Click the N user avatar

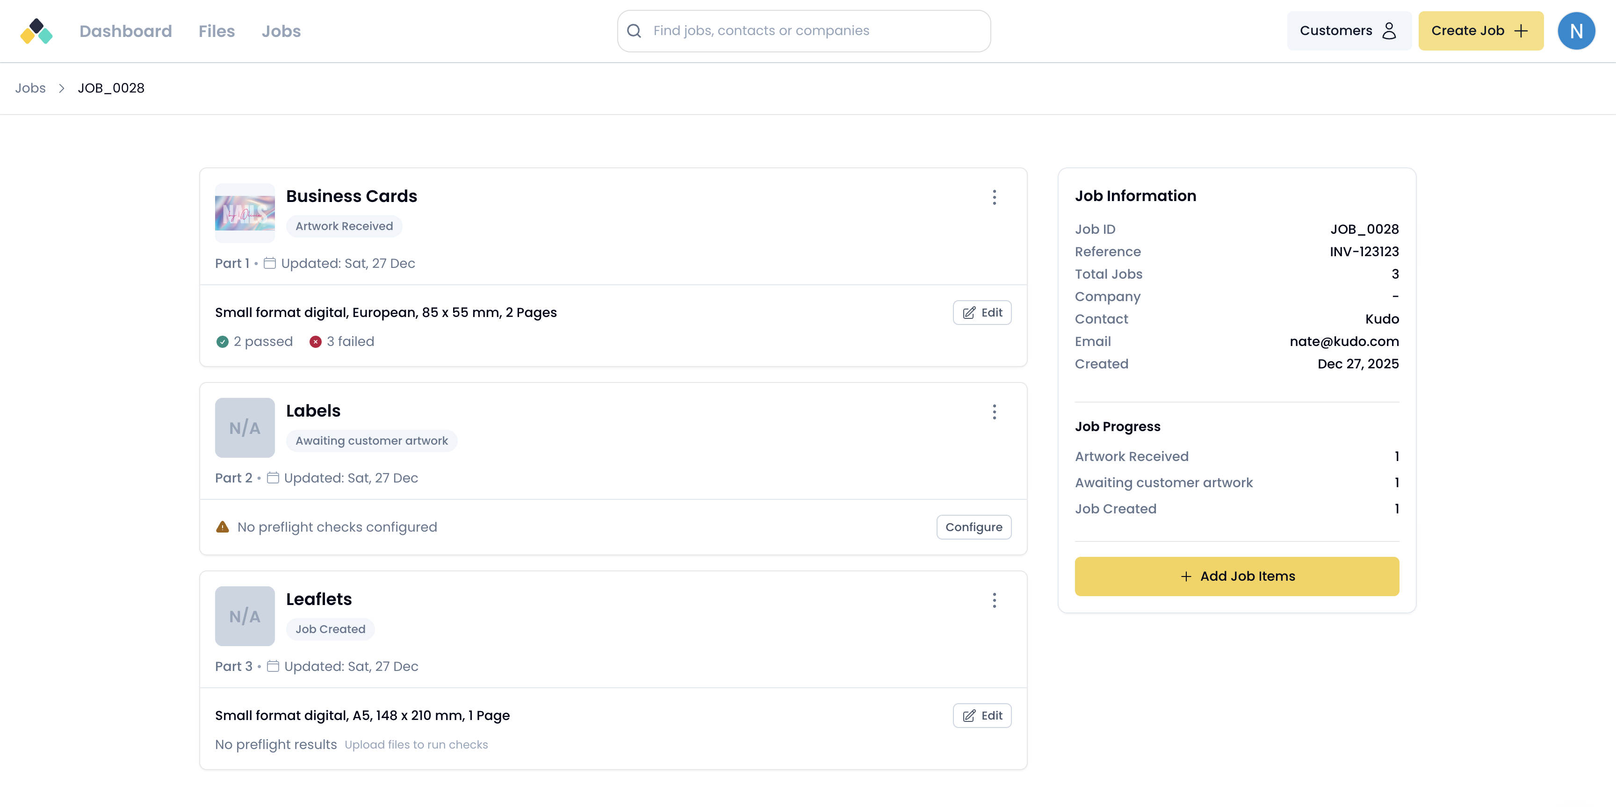(1575, 31)
